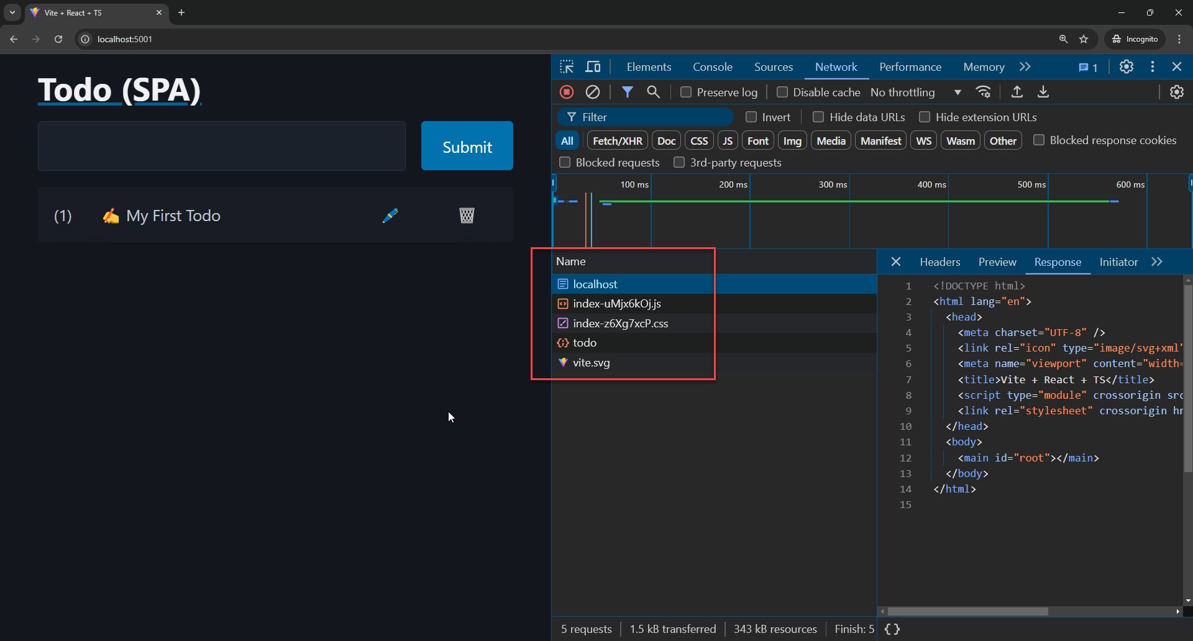
Task: Open the Headers tab of request
Action: pos(940,262)
